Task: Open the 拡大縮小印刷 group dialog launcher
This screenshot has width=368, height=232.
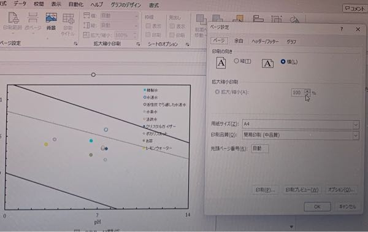Action: pos(138,44)
